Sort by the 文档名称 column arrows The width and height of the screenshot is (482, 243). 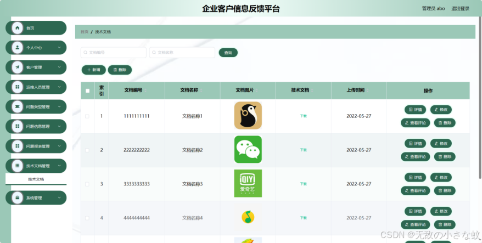[201, 91]
